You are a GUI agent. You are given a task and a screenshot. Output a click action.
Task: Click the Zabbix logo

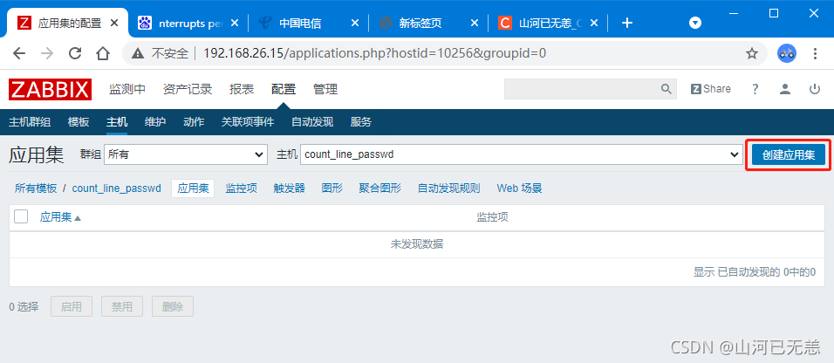click(50, 89)
